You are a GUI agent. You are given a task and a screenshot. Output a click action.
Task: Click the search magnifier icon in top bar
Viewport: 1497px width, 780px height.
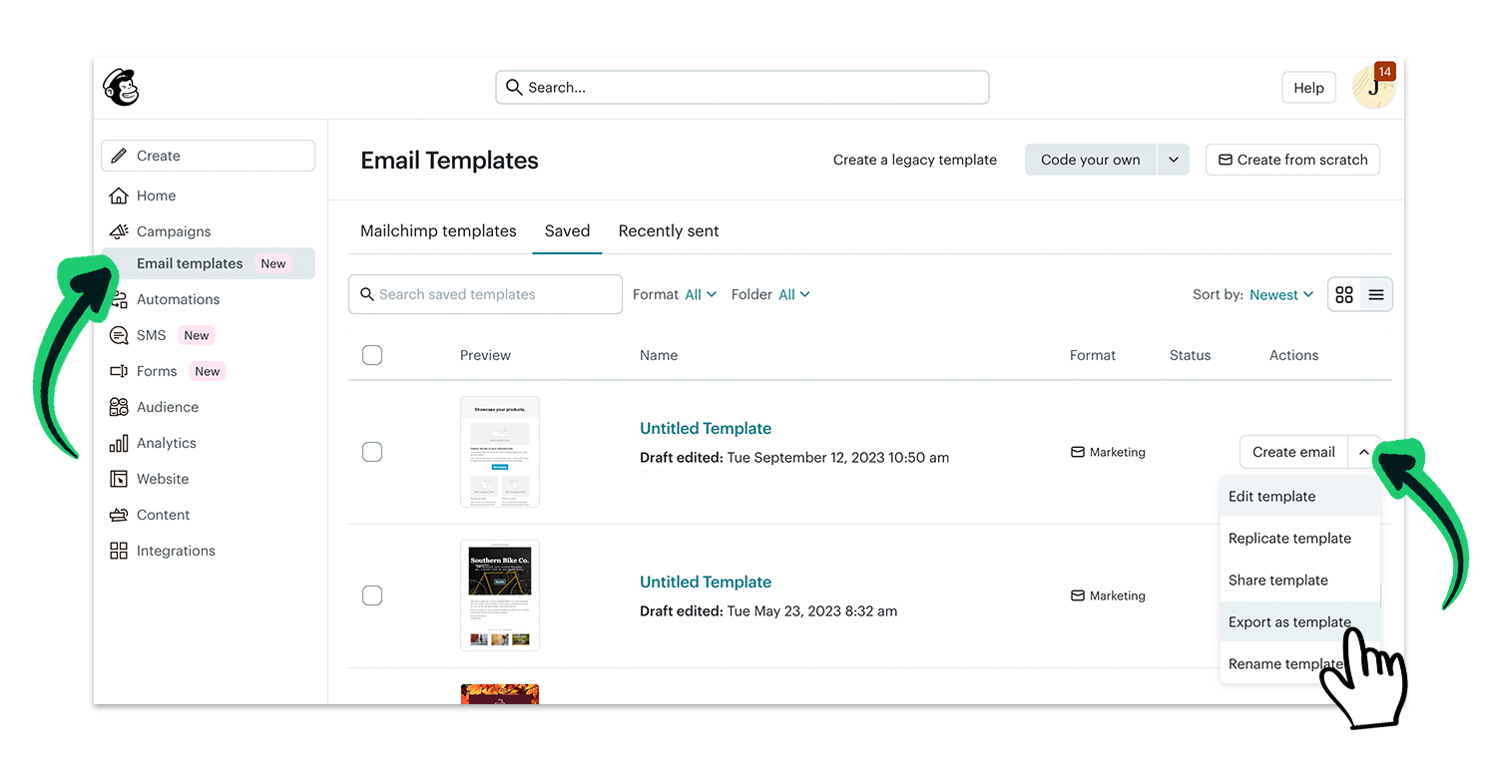pos(514,88)
